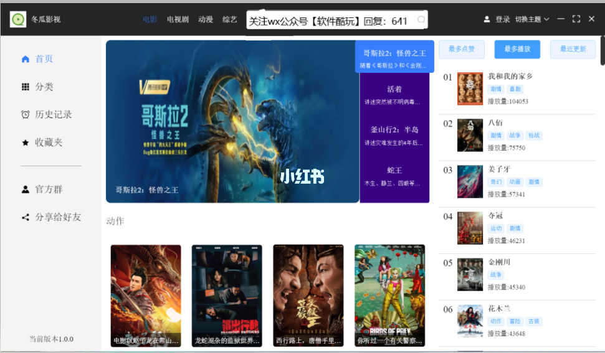This screenshot has height=353, width=605.
Task: Switch to the 综艺 tab
Action: tap(230, 19)
